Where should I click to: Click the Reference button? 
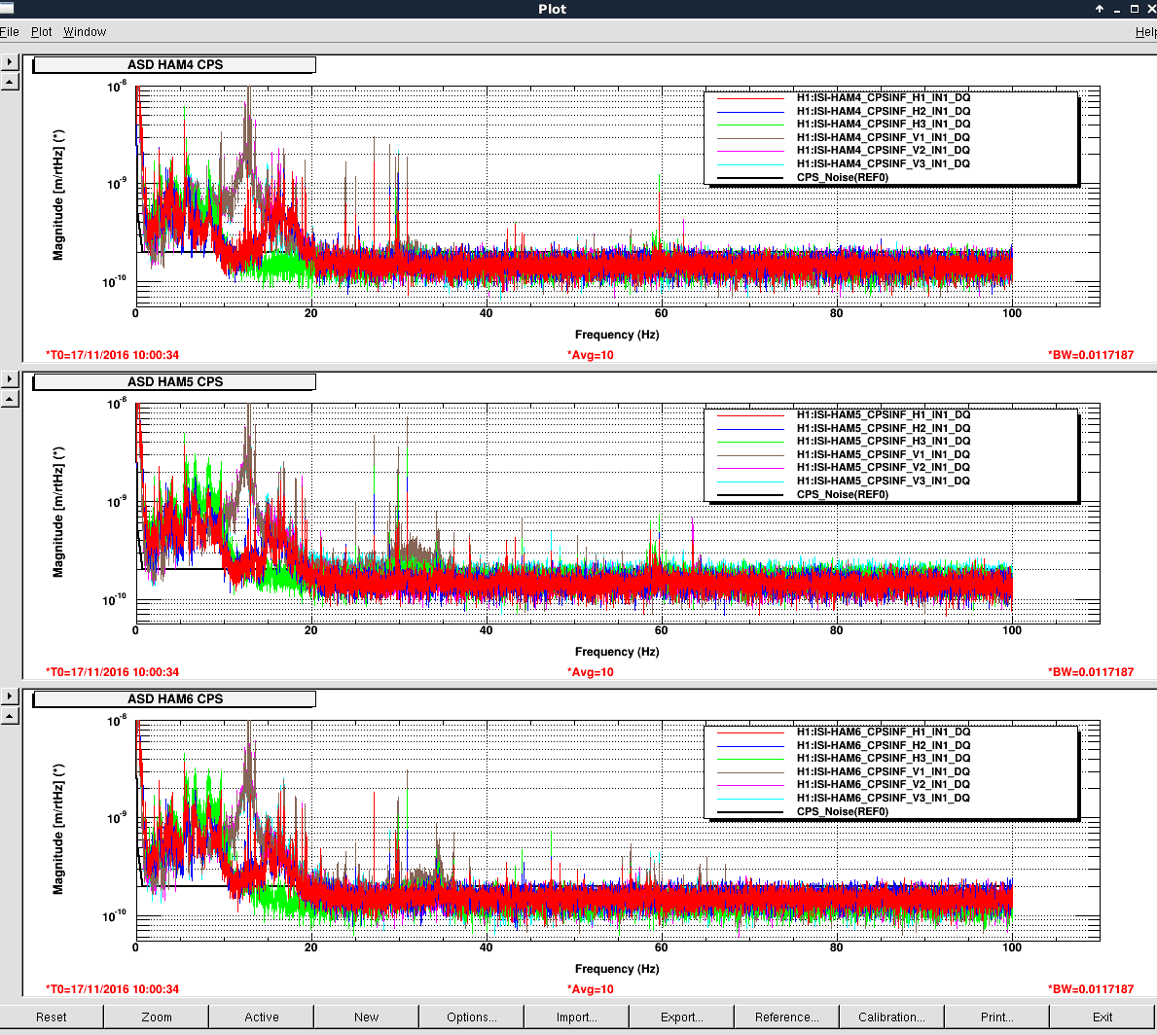click(787, 1017)
